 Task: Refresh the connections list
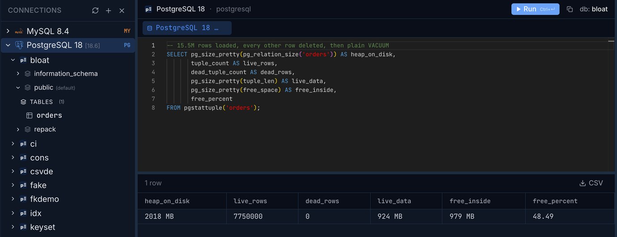95,10
